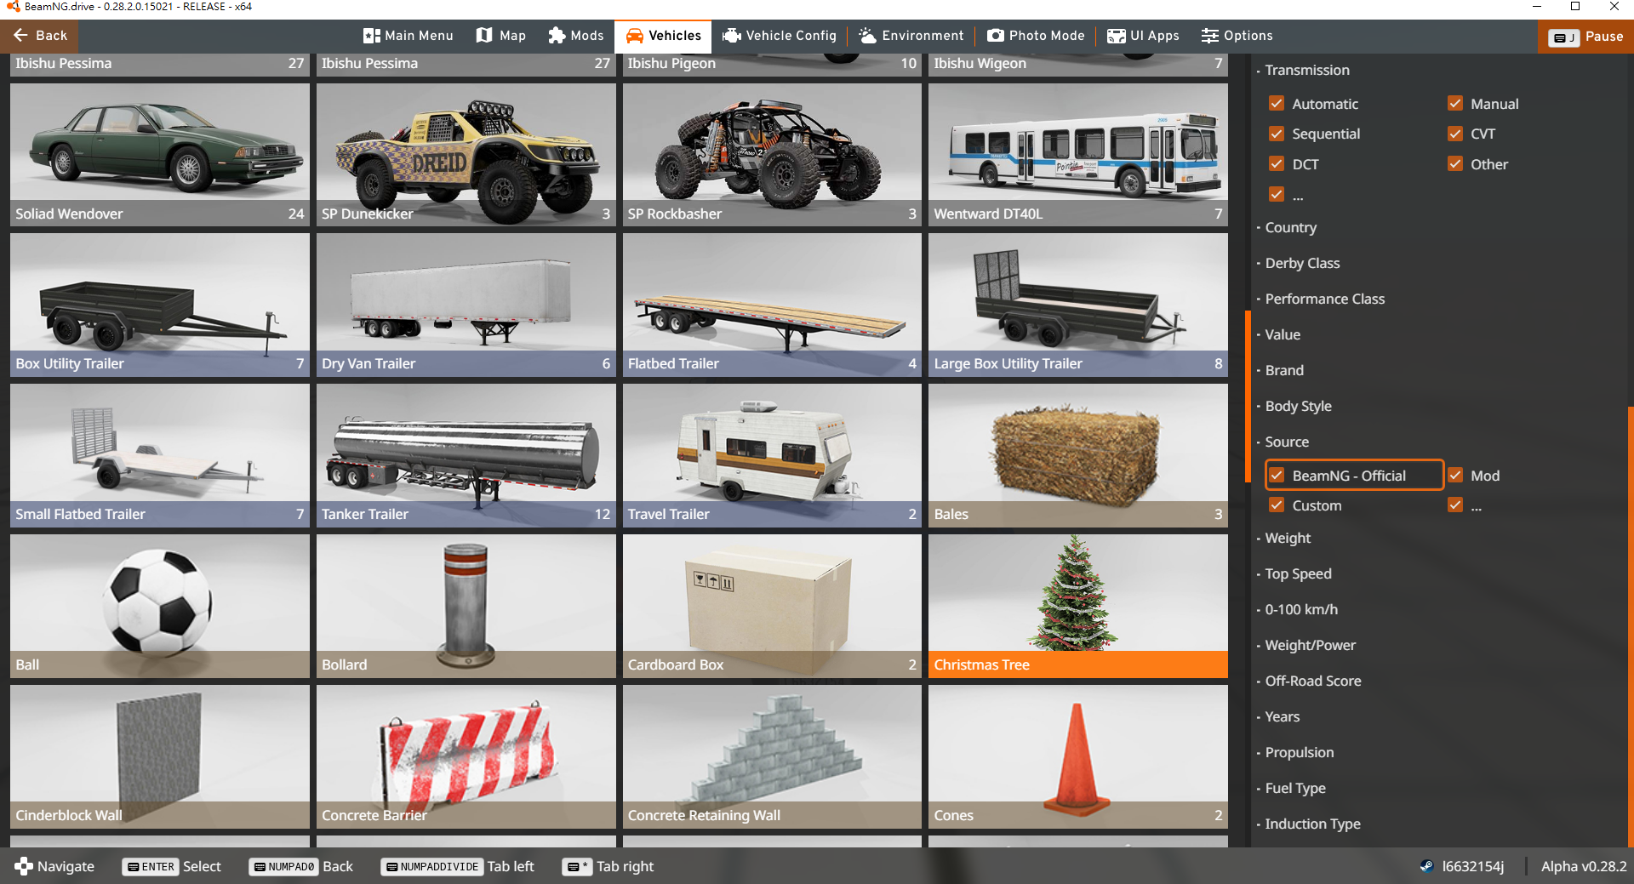Select the Ball prop
The image size is (1634, 884).
coord(160,606)
